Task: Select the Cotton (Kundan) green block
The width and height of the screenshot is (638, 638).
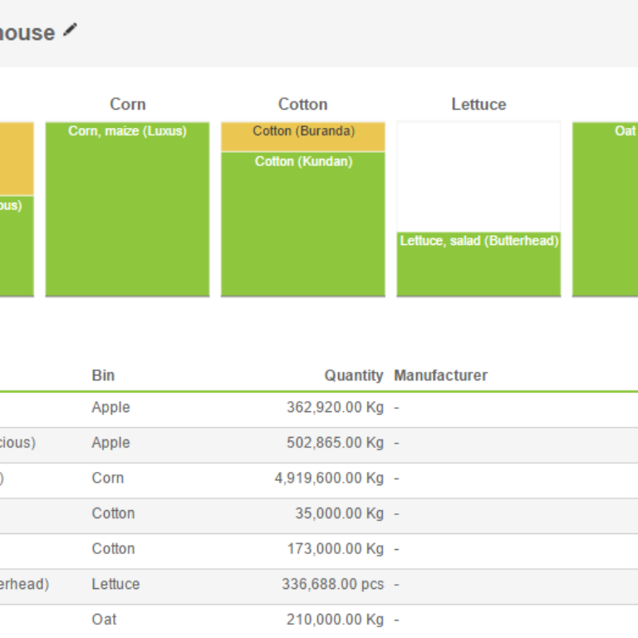Action: coord(303,224)
